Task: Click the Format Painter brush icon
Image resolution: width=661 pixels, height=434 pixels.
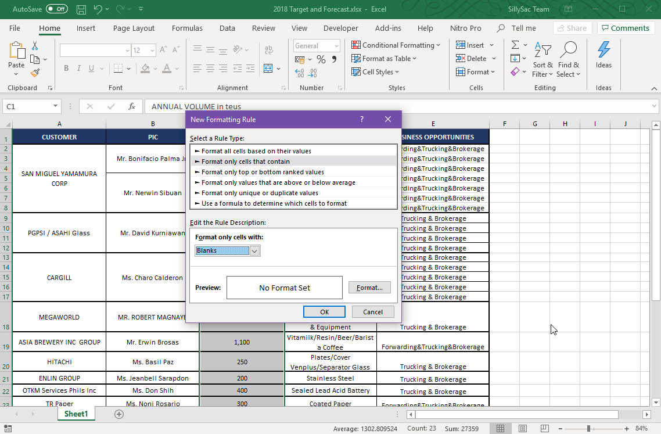Action: pos(35,73)
